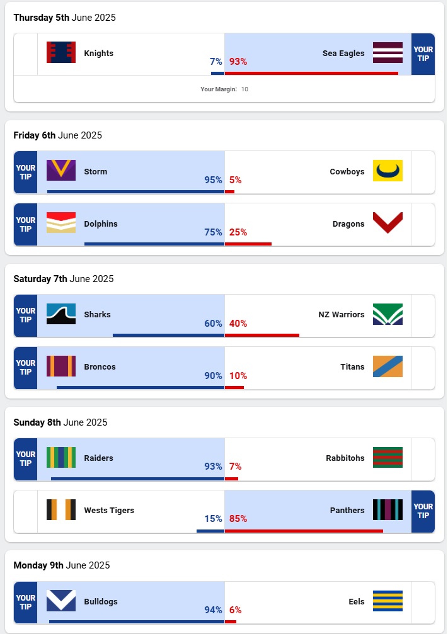Click the Raiders 93% tip percentage bar

click(137, 478)
